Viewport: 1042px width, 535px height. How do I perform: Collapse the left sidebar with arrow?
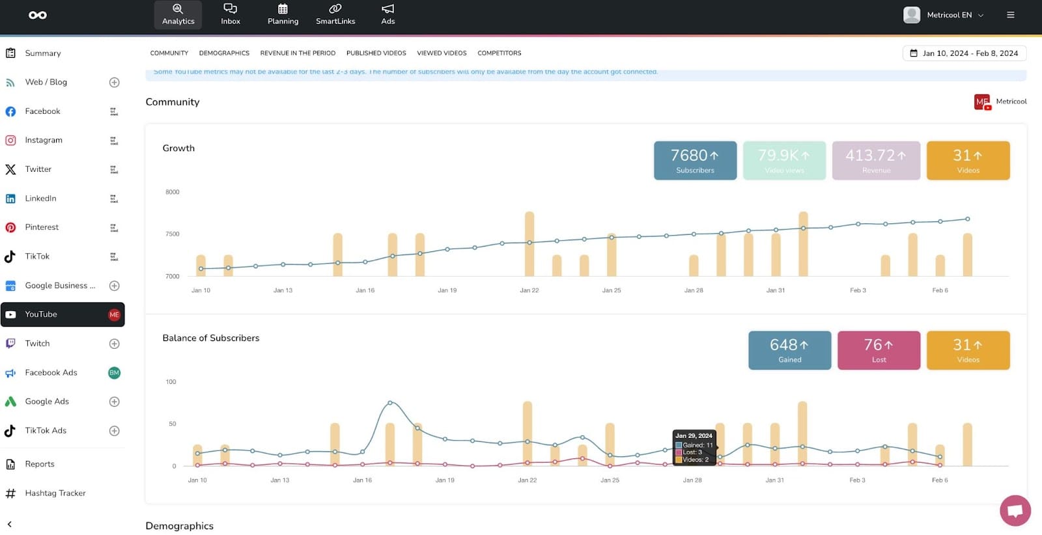coord(10,524)
